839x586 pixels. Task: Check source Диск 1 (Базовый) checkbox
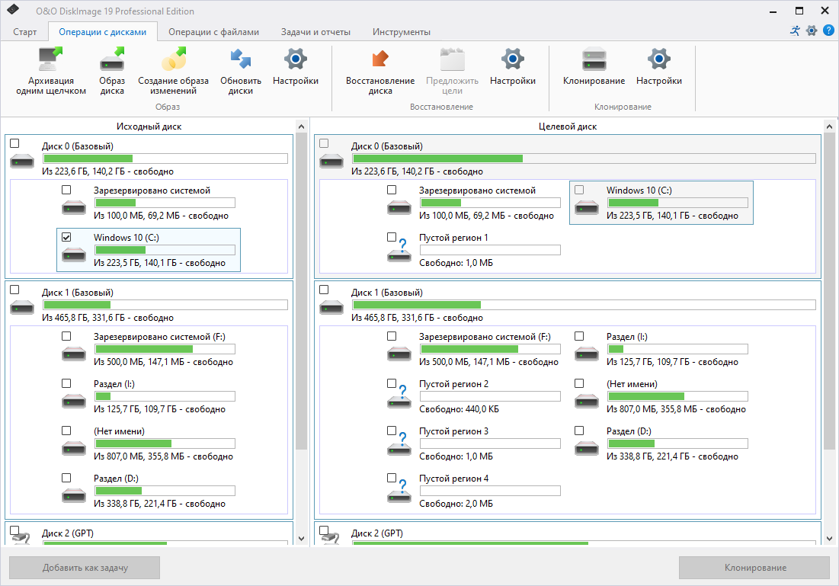point(15,290)
